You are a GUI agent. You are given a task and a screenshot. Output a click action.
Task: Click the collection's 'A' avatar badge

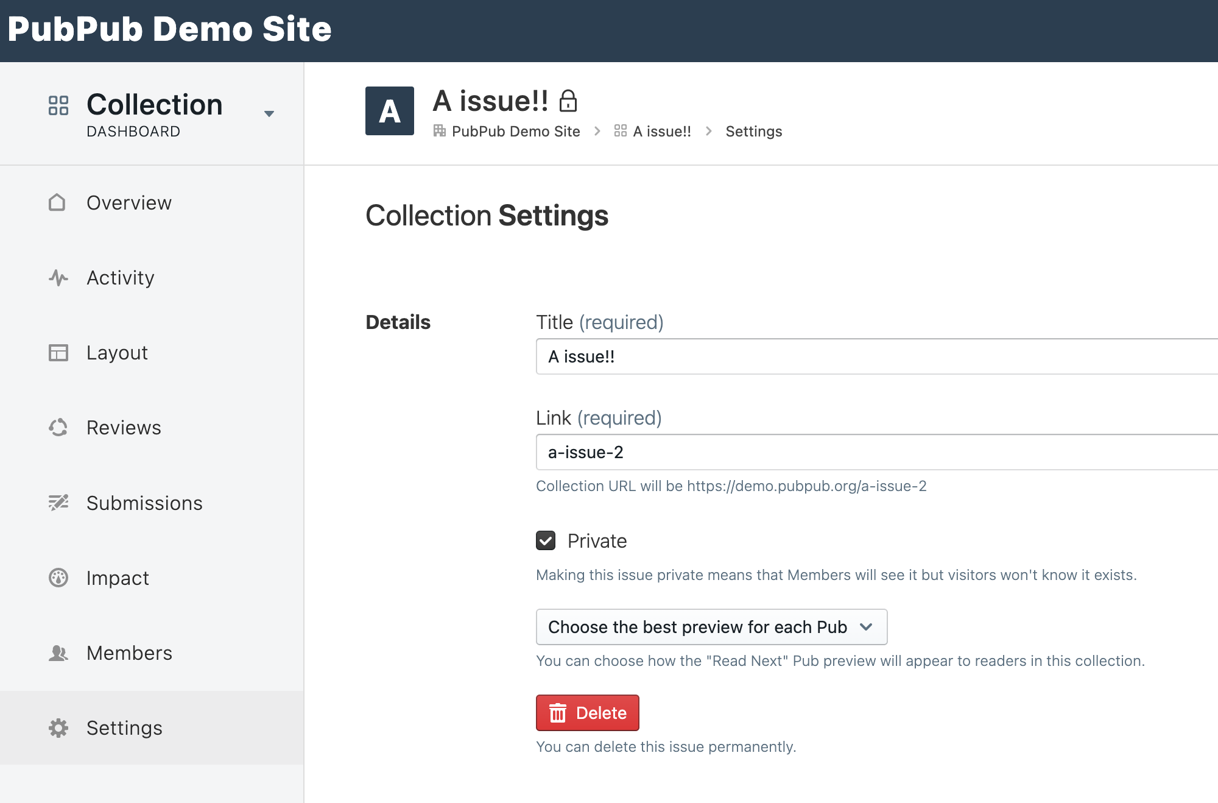389,111
